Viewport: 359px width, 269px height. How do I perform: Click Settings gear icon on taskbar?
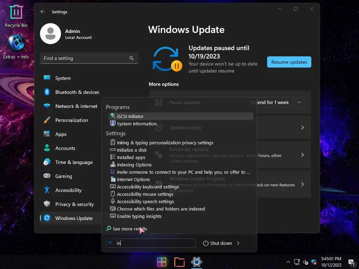pyautogui.click(x=197, y=262)
